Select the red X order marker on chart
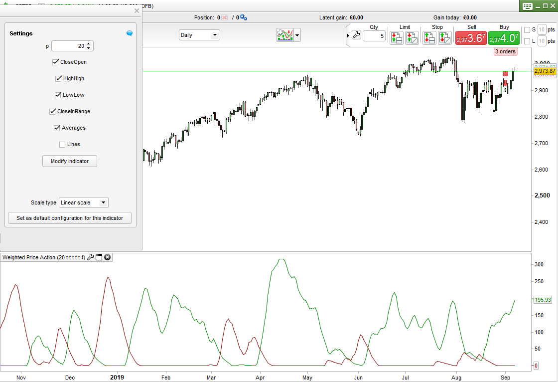Image resolution: width=558 pixels, height=382 pixels. [x=505, y=74]
